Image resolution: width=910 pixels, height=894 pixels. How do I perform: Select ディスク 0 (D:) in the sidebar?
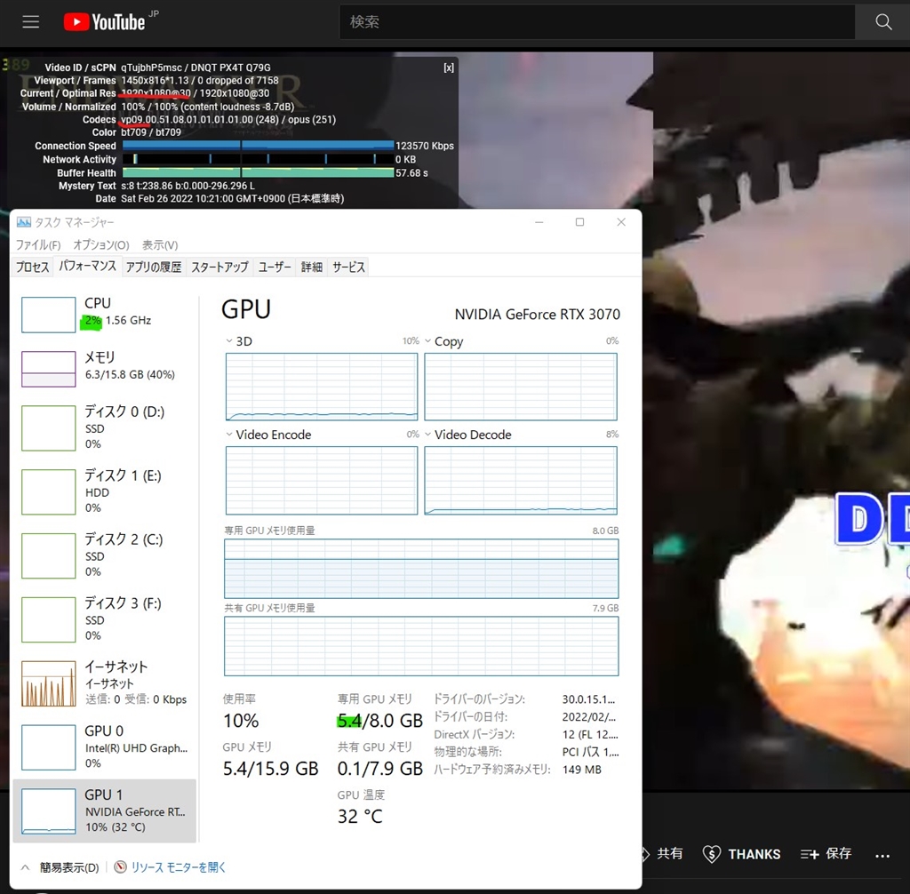coord(105,427)
